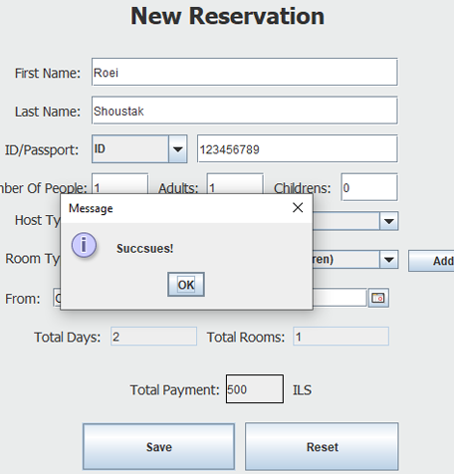Click the Total Days field

pyautogui.click(x=153, y=337)
